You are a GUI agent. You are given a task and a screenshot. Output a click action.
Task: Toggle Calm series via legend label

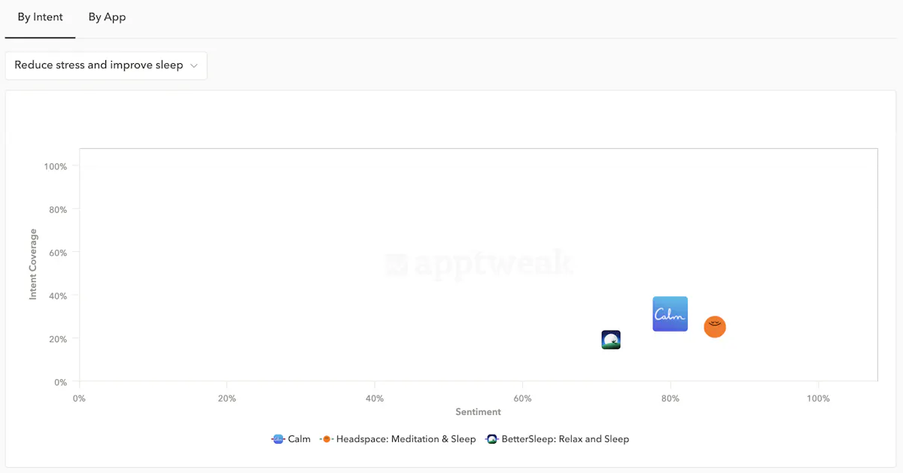coord(299,439)
